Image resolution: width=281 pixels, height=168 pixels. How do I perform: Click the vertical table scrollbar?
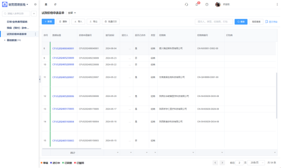pos(277,95)
